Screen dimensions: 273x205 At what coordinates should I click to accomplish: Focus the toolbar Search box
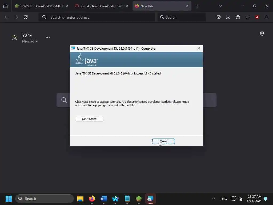click(182, 17)
